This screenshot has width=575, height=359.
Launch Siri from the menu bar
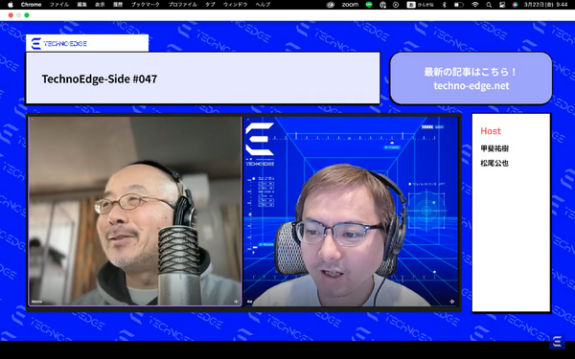[515, 5]
